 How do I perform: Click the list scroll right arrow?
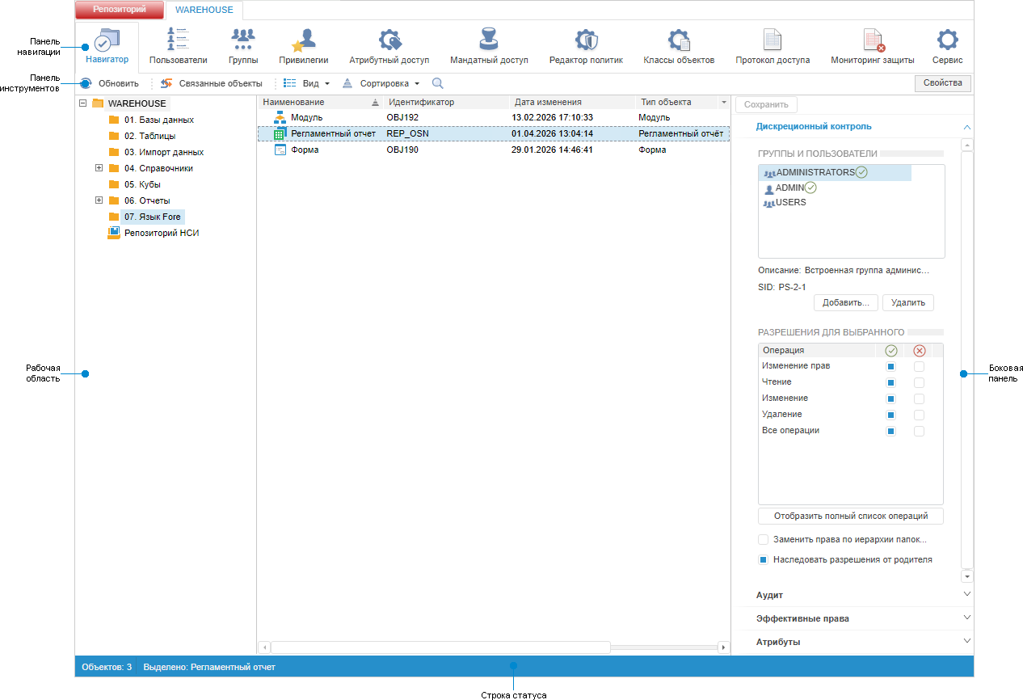coord(723,647)
